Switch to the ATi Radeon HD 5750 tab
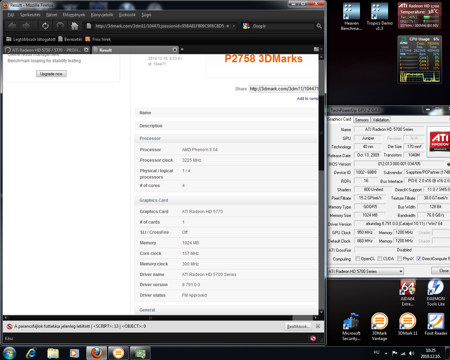The height and width of the screenshot is (360, 450). 46,50
